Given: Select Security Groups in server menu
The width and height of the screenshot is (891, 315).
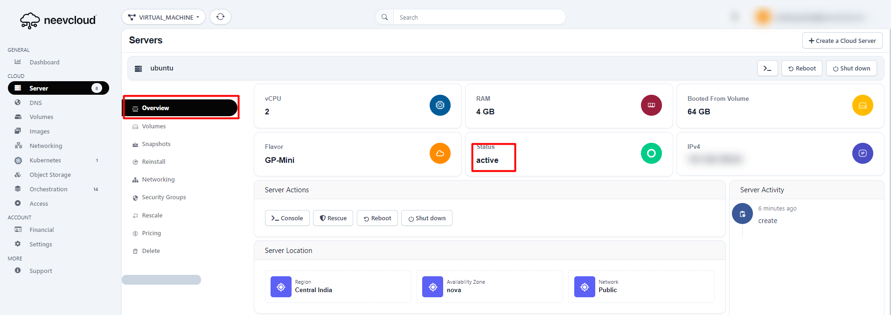Looking at the screenshot, I should [x=163, y=197].
